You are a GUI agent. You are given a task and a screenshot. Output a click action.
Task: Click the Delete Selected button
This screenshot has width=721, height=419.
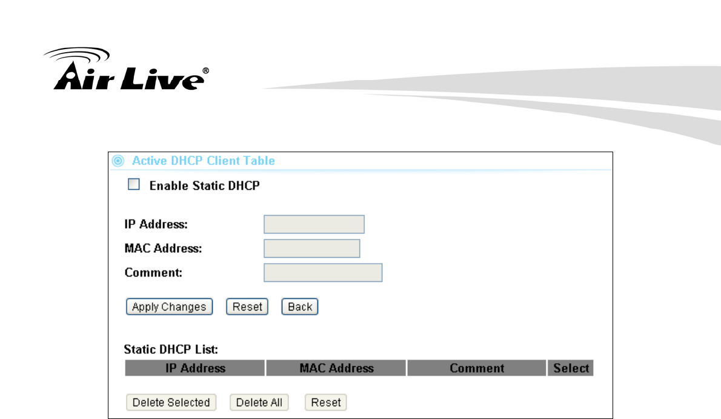171,403
